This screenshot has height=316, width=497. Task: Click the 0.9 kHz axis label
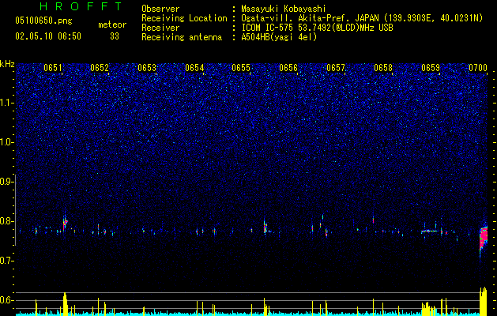6,182
